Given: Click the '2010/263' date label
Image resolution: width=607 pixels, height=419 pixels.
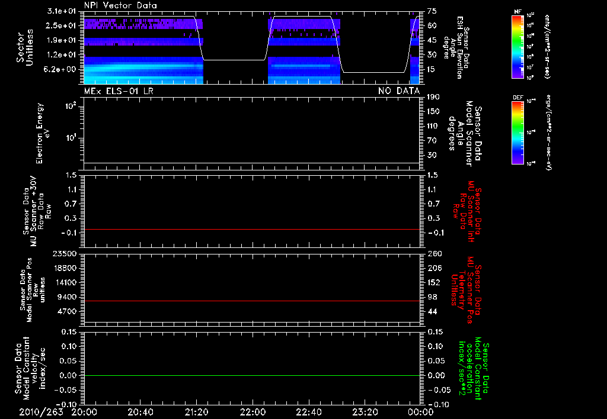Looking at the screenshot, I should coord(41,412).
